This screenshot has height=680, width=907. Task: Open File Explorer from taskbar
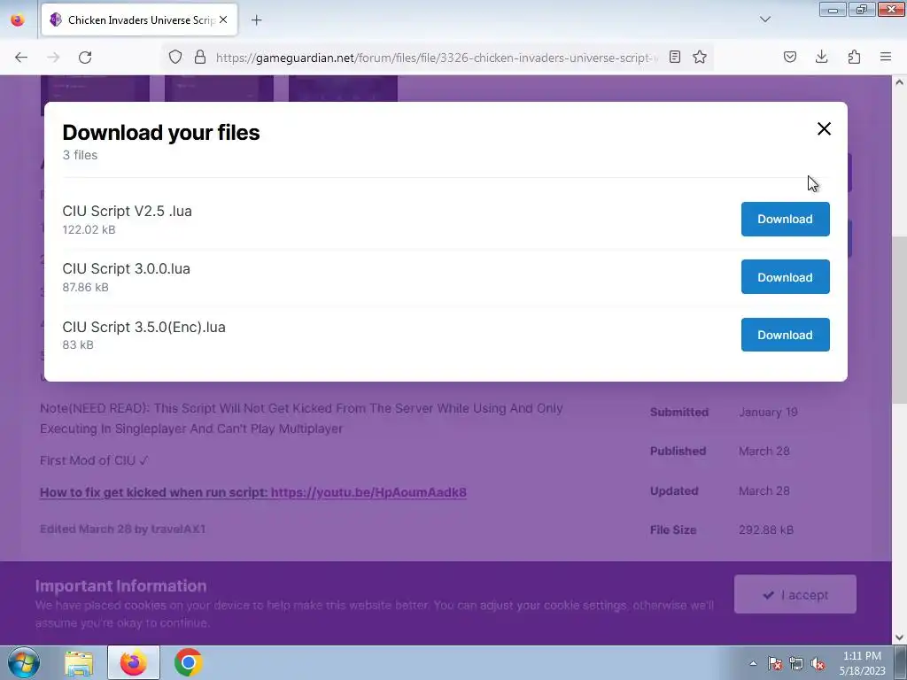pos(79,662)
